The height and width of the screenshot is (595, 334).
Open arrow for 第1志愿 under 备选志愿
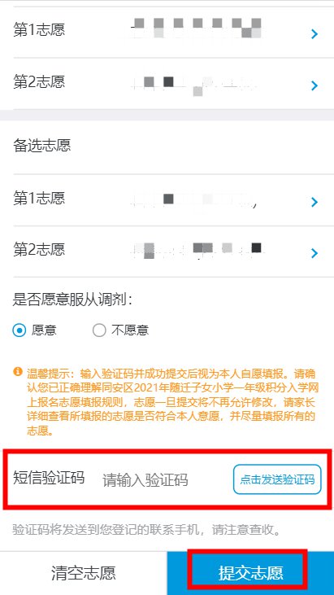click(x=314, y=202)
